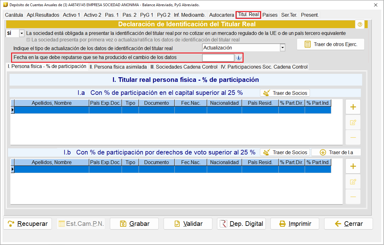The height and width of the screenshot is (245, 384).
Task: Click the change date input field
Action: tap(218, 58)
